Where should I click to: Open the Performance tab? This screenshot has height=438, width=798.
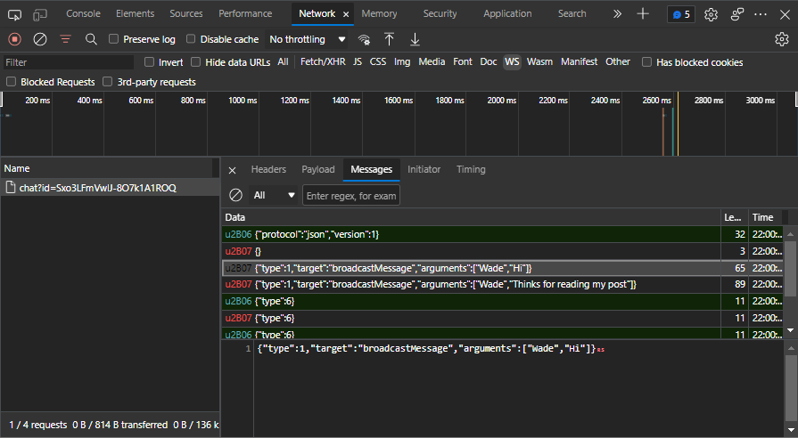245,13
